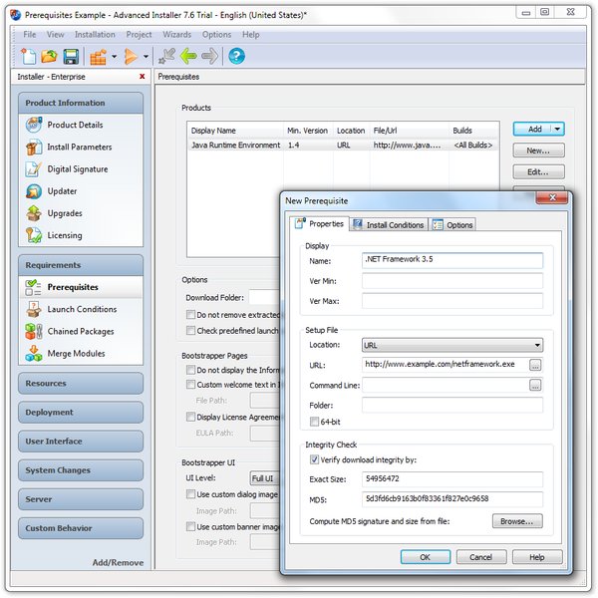
Task: Click Browse to compute MD5
Action: tap(517, 521)
